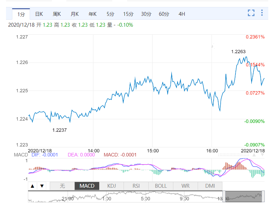The width and height of the screenshot is (275, 206).
Task: Select the 月K monthly chart tab
Action: [x=74, y=14]
